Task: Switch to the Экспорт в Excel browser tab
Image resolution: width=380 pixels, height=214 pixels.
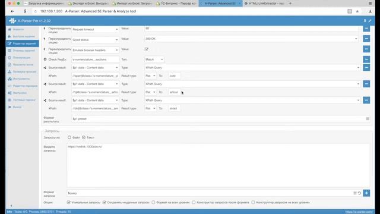Action: tap(88, 4)
